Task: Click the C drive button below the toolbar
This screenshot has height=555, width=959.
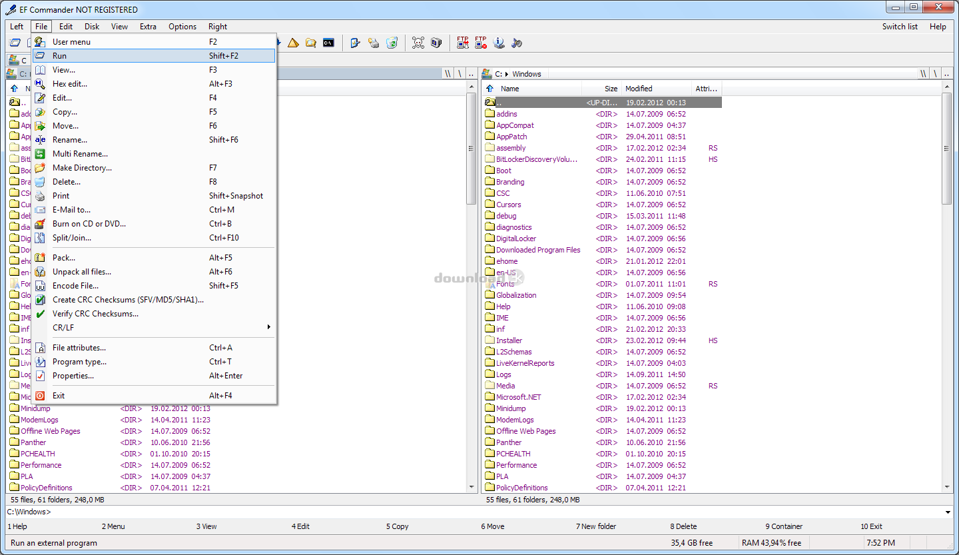Action: click(x=18, y=61)
